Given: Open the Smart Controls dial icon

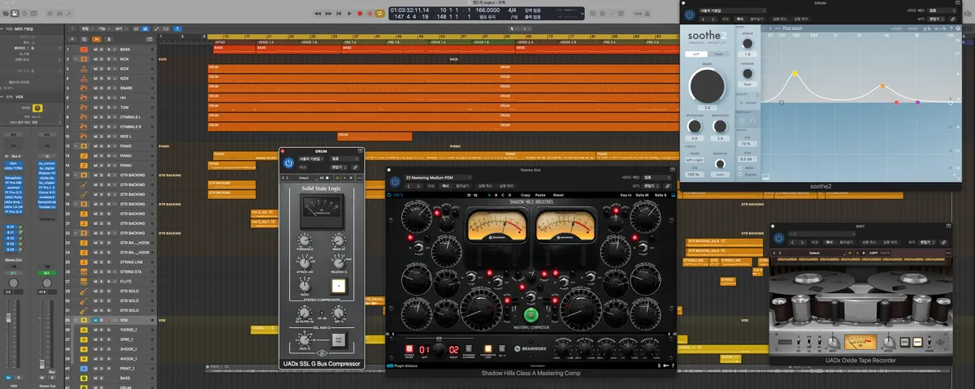Looking at the screenshot, I should coord(50,13).
